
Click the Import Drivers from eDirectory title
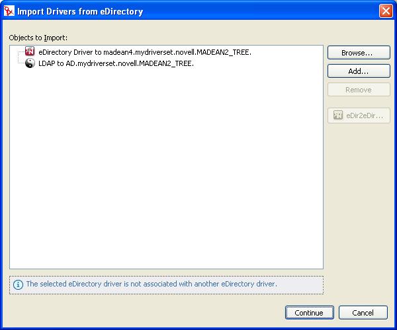[x=80, y=12]
